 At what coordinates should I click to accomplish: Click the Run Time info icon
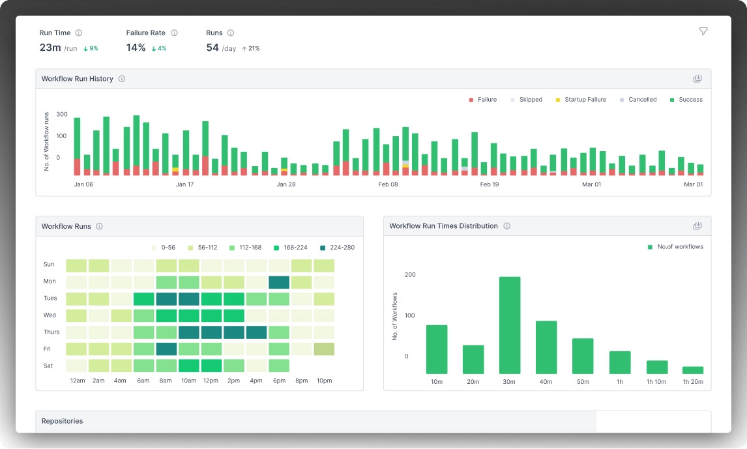pyautogui.click(x=79, y=33)
